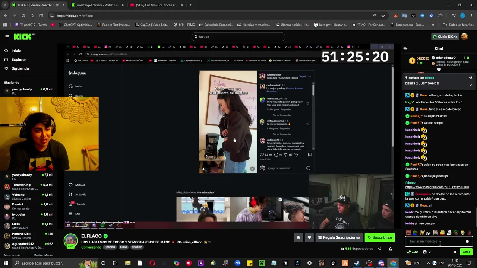Open iwobeka channel in following list
This screenshot has height=268, width=477.
[x=28, y=216]
